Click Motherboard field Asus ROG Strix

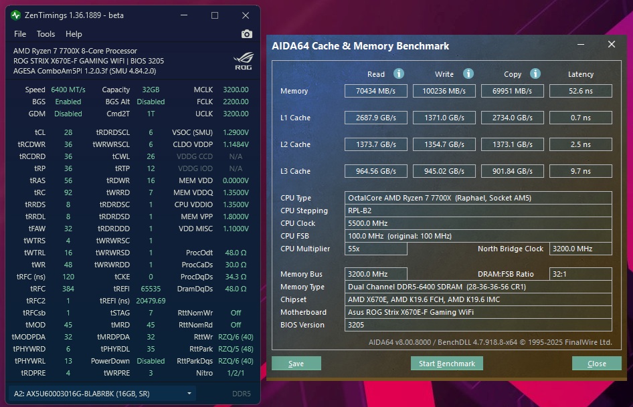[x=478, y=312]
